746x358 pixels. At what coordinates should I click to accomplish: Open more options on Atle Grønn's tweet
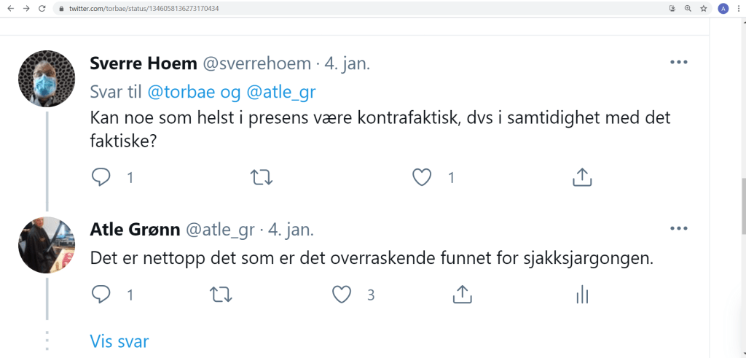pyautogui.click(x=678, y=230)
